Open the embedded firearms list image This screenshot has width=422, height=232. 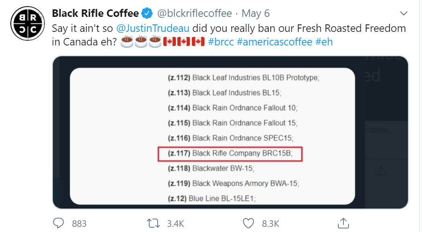(x=230, y=132)
